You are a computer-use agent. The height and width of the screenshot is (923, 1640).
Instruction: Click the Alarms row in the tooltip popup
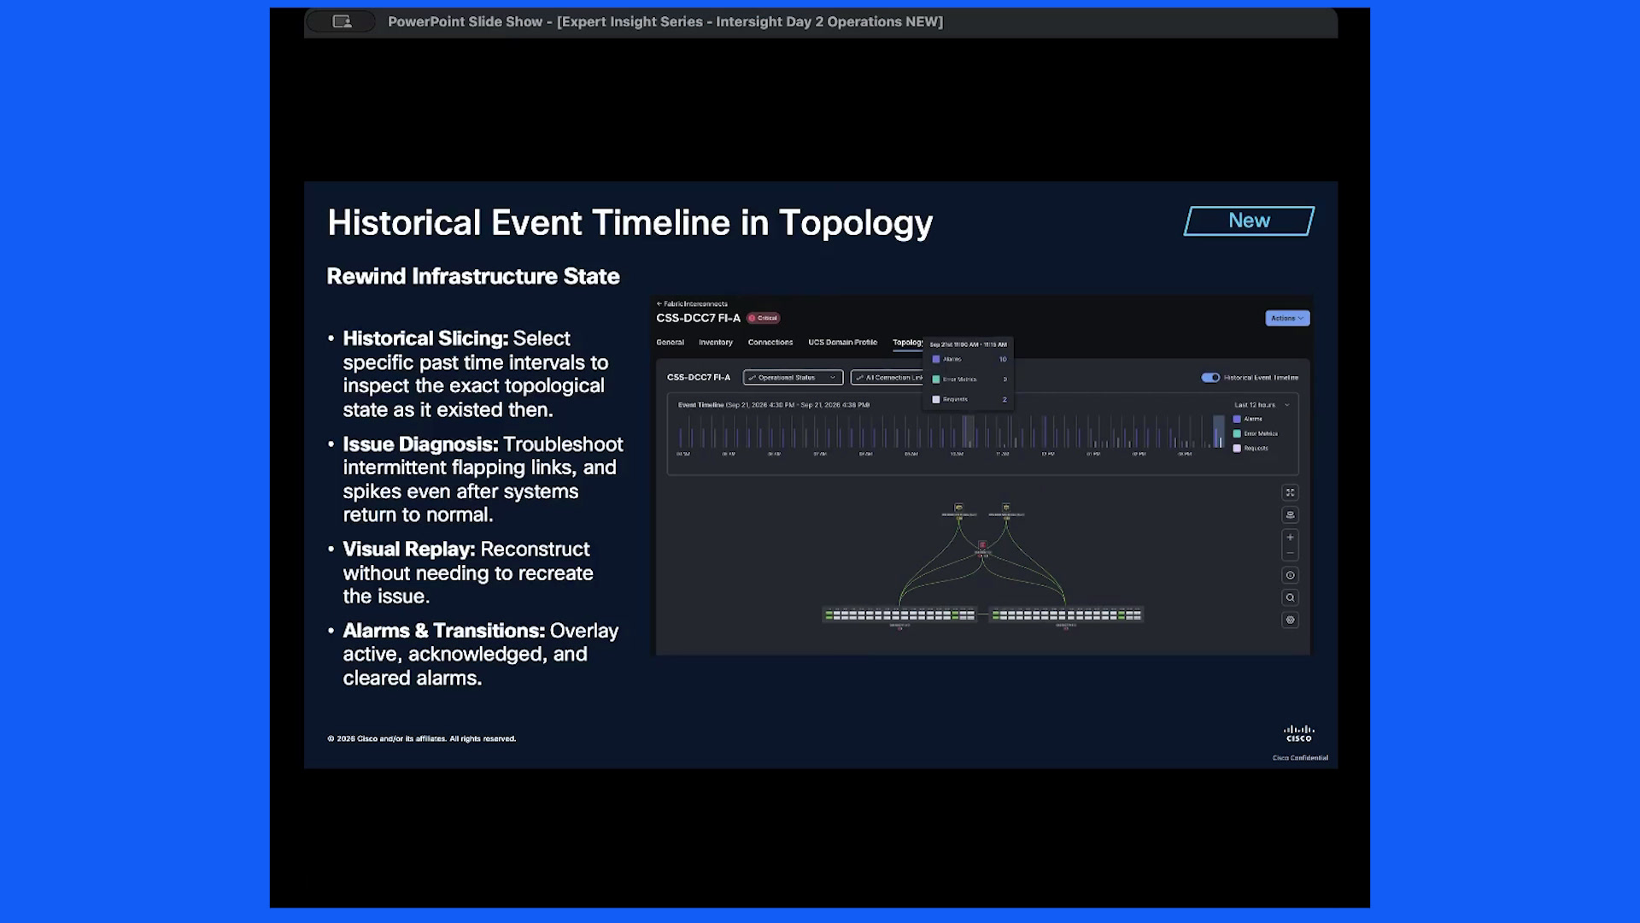pos(969,359)
